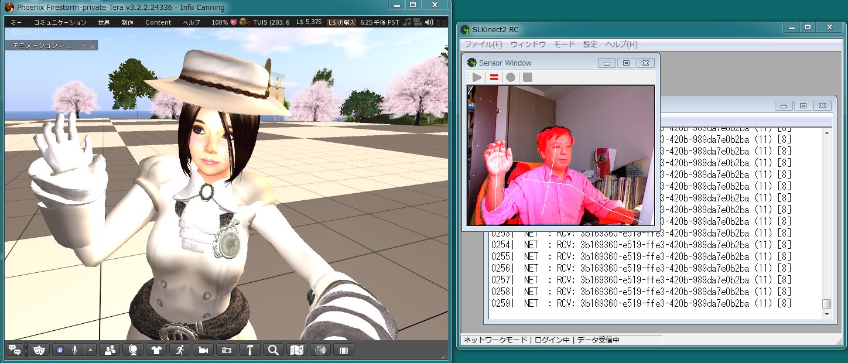Open the snapshot camera icon

pos(226,350)
